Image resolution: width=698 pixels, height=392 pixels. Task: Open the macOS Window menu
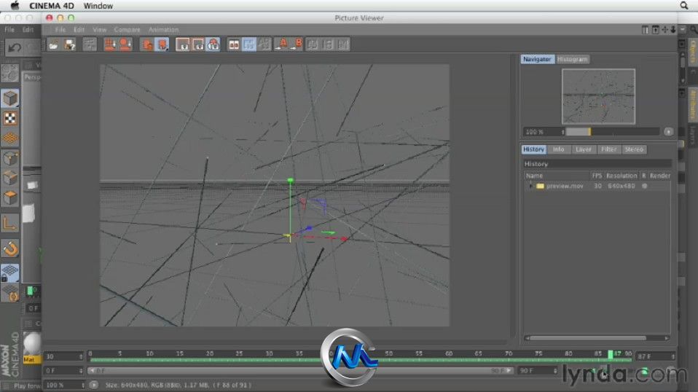pos(98,6)
